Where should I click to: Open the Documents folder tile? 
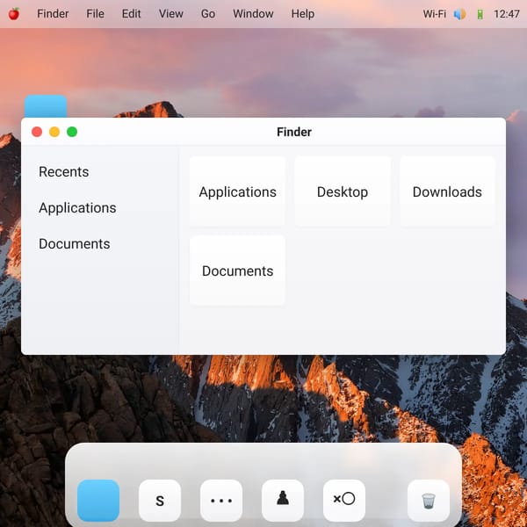(x=237, y=271)
